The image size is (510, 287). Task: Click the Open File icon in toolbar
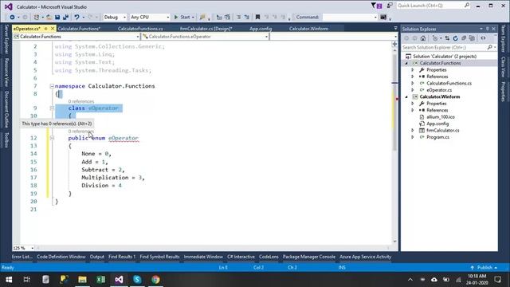pyautogui.click(x=49, y=18)
